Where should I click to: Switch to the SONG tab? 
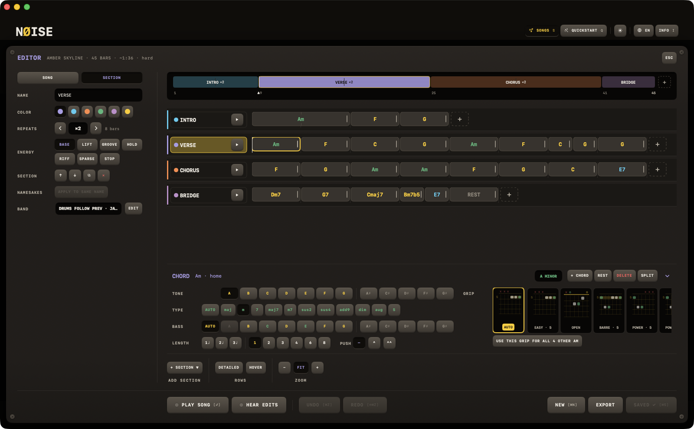click(48, 78)
